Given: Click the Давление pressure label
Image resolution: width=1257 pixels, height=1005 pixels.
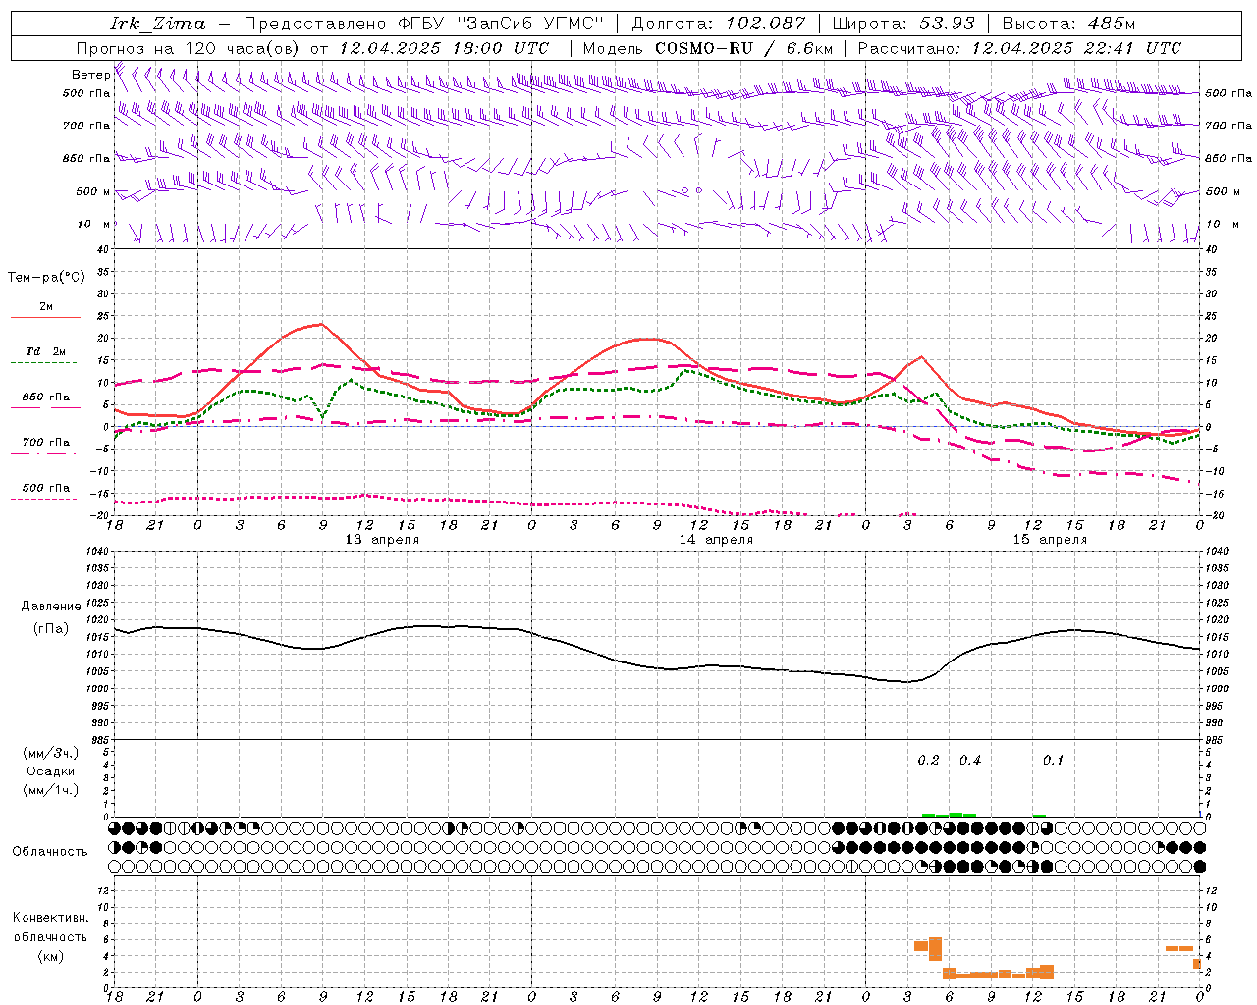Looking at the screenshot, I should (x=51, y=607).
